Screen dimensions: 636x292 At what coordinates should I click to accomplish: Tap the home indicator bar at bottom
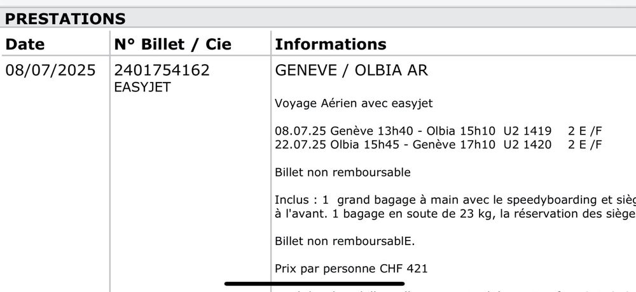[x=314, y=284]
